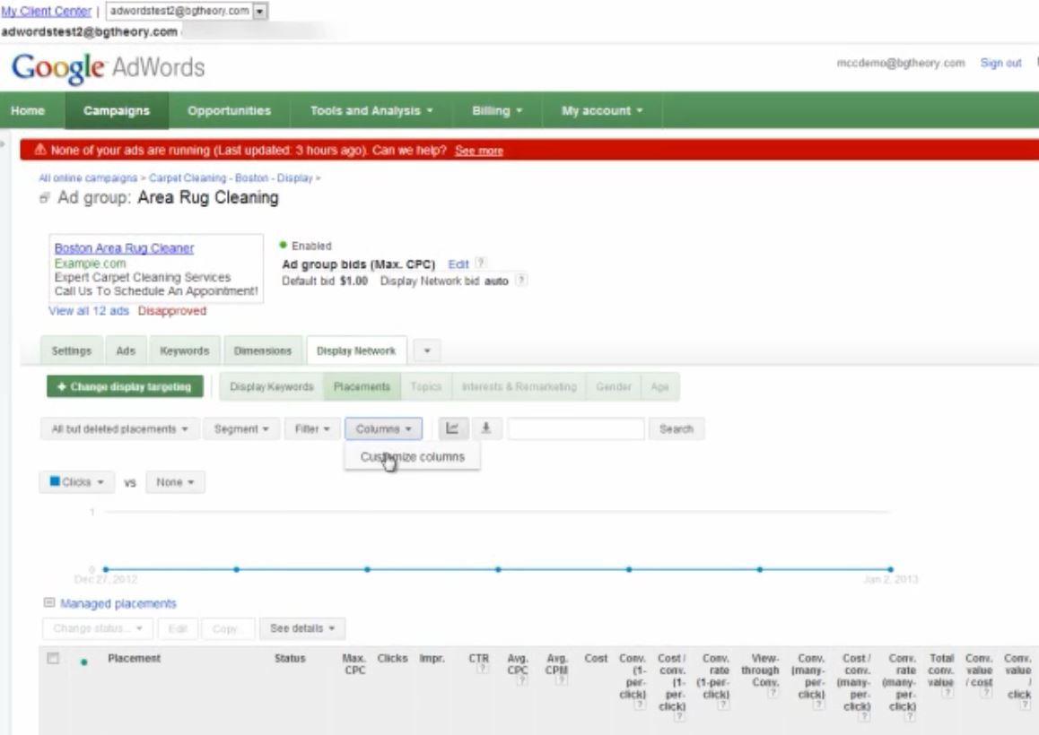Screen dimensions: 1039x735
Task: Sort by the Placement column header
Action: pos(134,658)
